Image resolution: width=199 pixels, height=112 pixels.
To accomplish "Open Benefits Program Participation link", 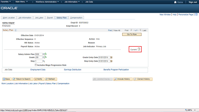I will 116,70.
